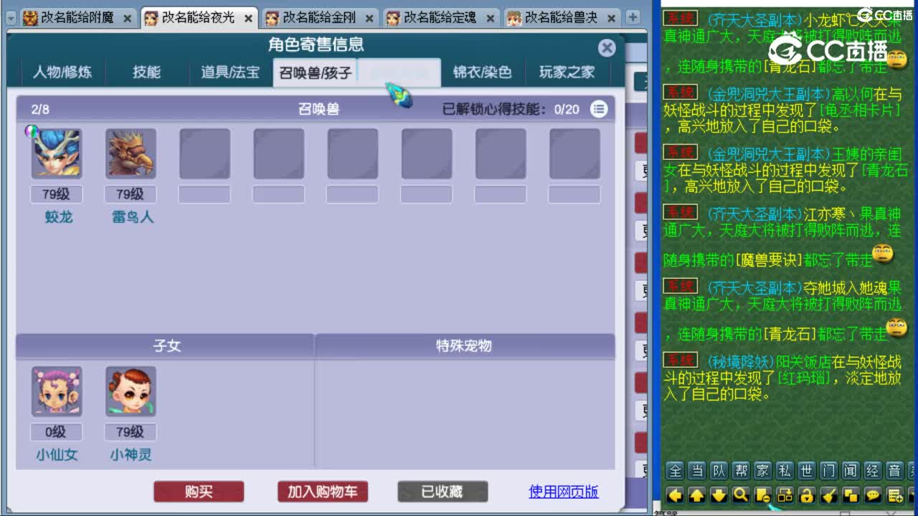Select the 雷鸟人 summon portrait

[131, 153]
